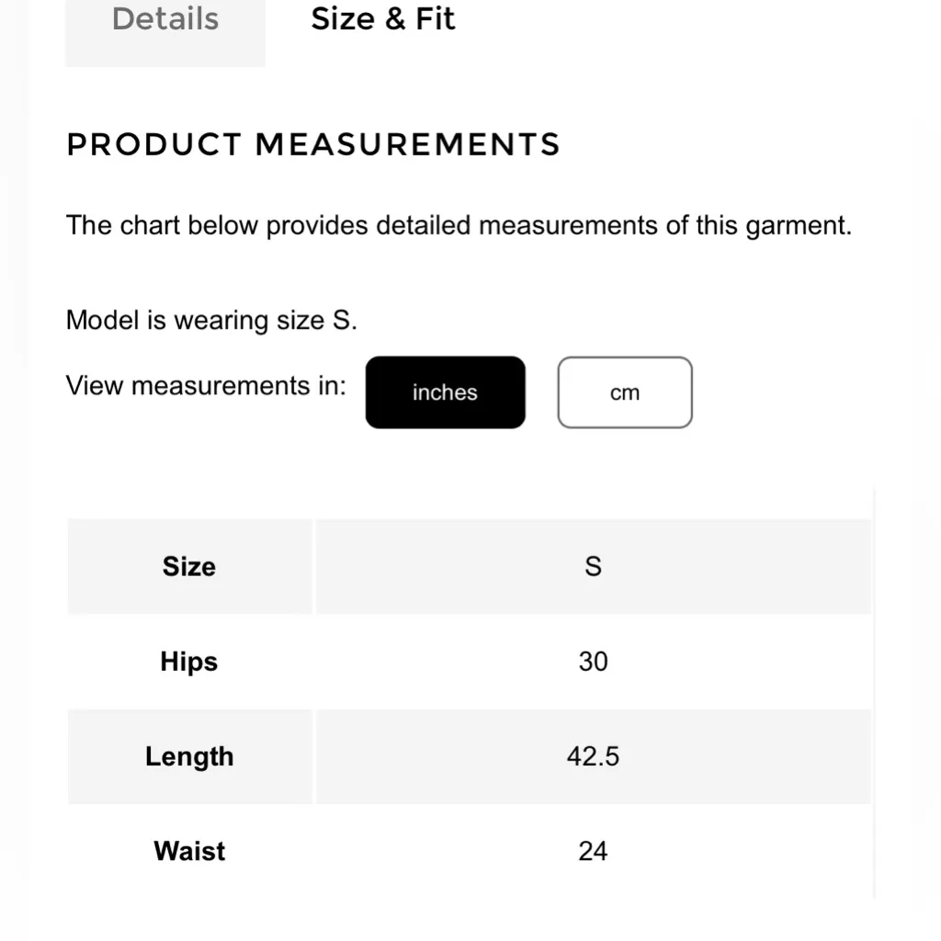Select the Hips value 30
Viewport: 941px width, 941px height.
tap(593, 662)
